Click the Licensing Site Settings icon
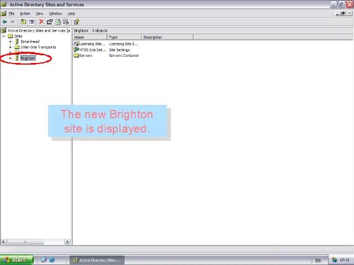354x265 pixels. (76, 44)
